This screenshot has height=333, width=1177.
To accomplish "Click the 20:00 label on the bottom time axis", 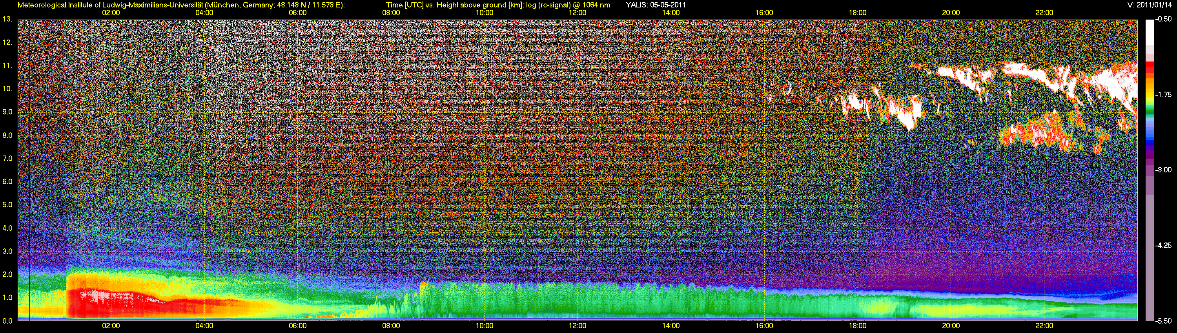I will (x=951, y=326).
